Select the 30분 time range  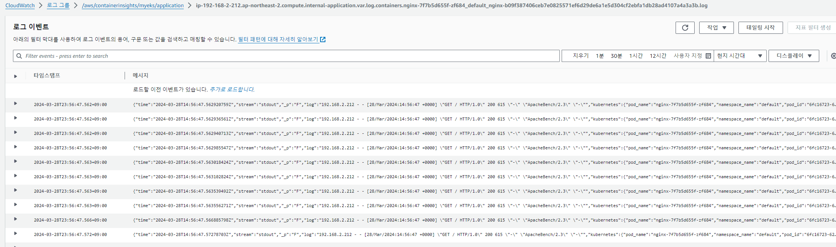click(x=616, y=56)
